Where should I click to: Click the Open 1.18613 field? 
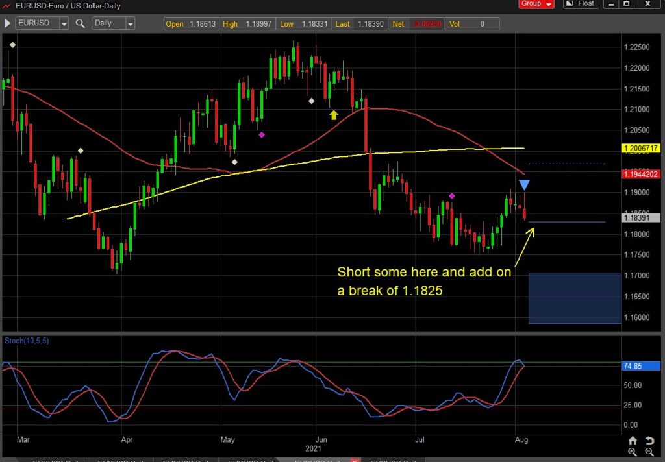pyautogui.click(x=191, y=24)
